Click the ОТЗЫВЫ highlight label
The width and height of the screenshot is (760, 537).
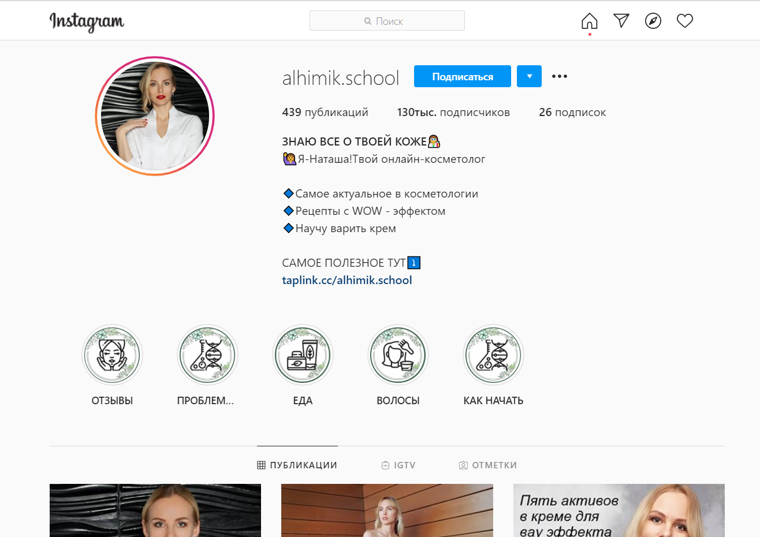112,401
